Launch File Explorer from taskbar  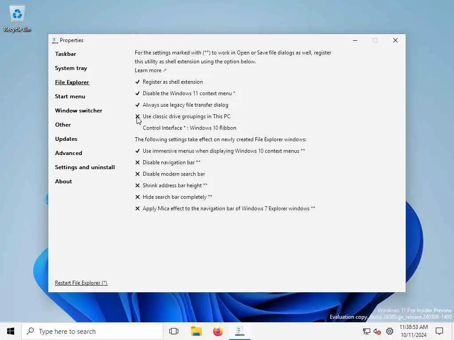click(196, 331)
